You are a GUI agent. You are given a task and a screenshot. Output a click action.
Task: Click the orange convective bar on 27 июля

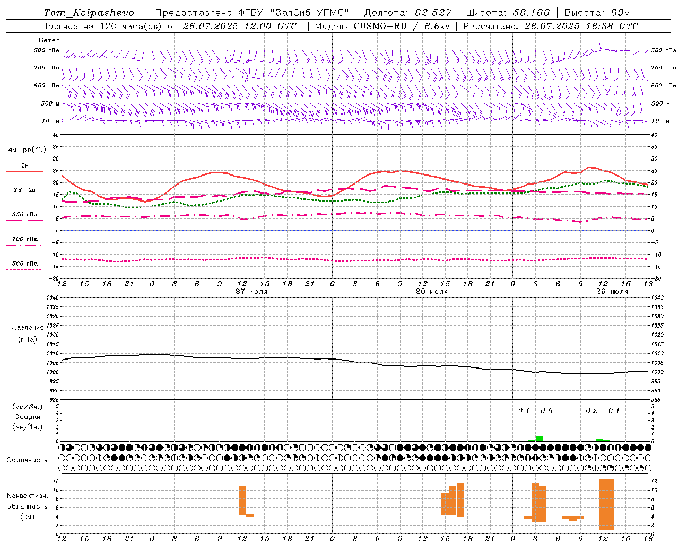pos(242,501)
